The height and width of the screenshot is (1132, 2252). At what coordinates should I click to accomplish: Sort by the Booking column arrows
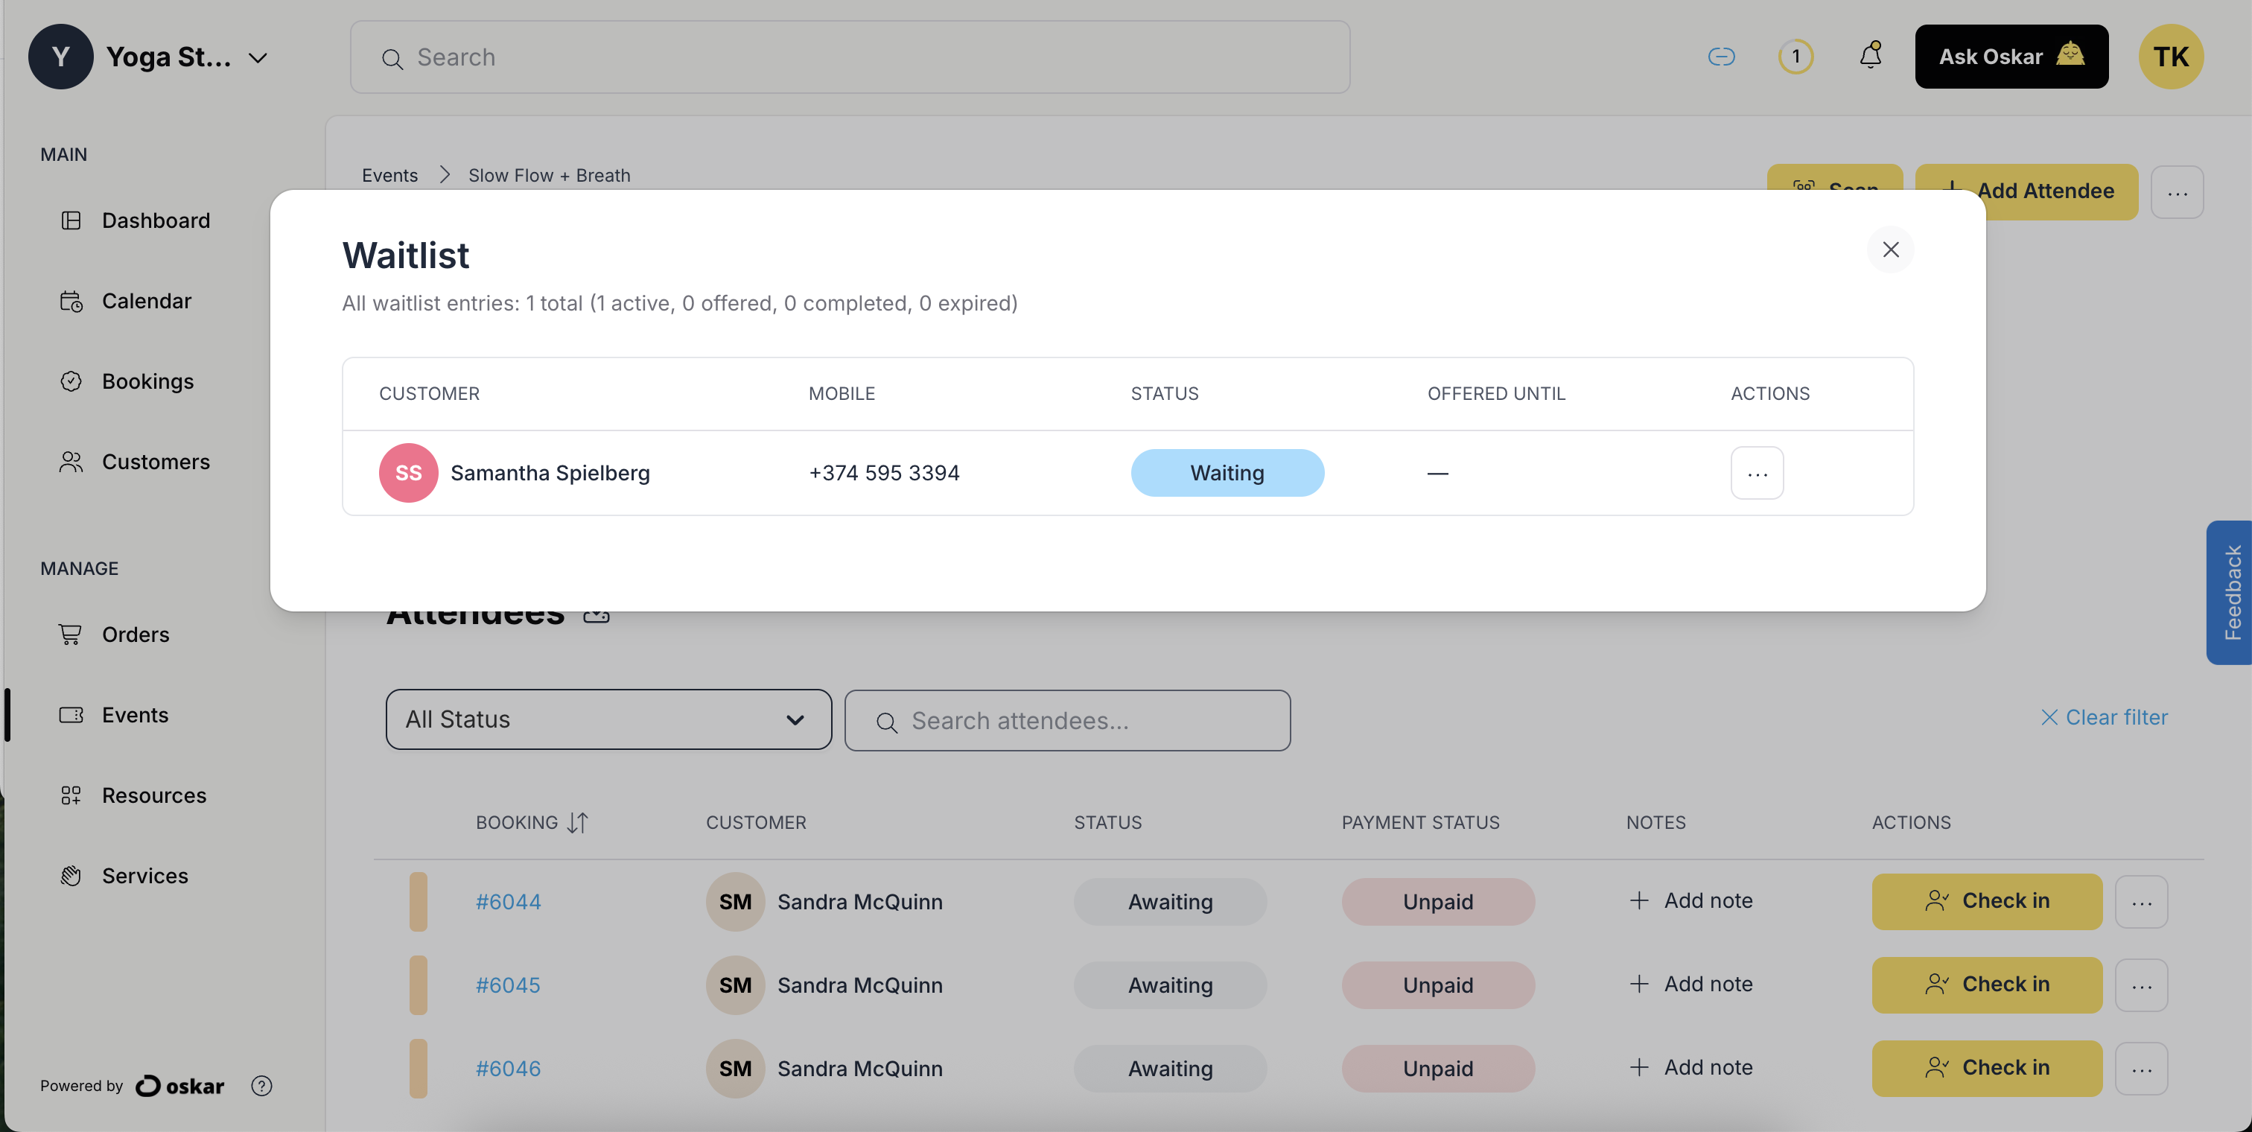click(578, 822)
